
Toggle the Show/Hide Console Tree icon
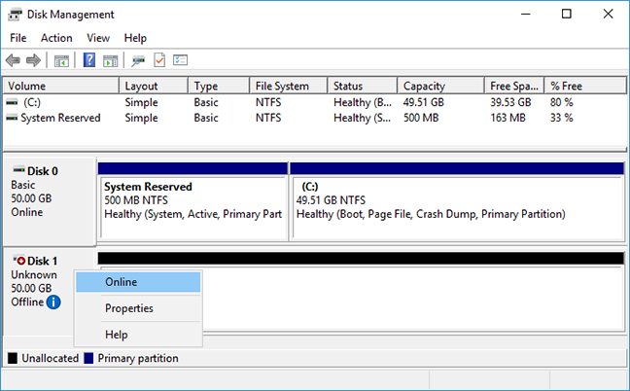(61, 60)
